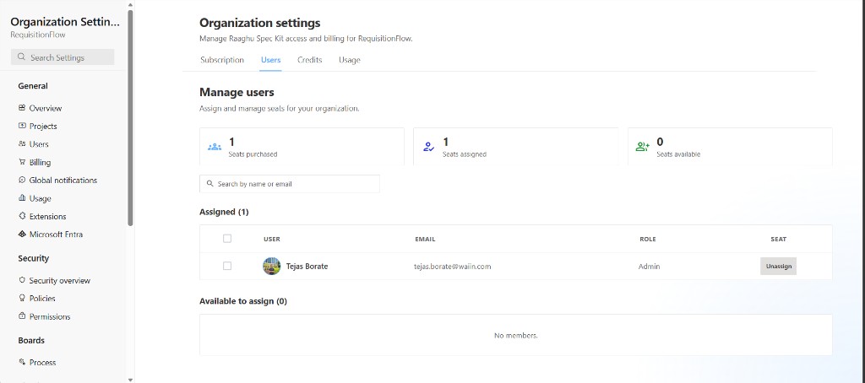Go to Projects in the sidebar
The height and width of the screenshot is (383, 865).
click(x=43, y=127)
